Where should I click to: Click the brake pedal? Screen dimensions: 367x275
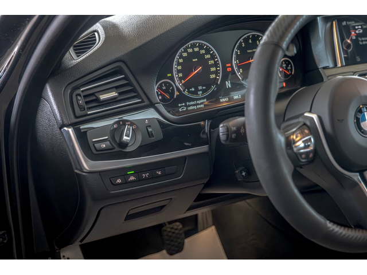point(173,238)
